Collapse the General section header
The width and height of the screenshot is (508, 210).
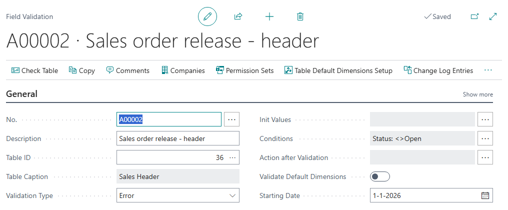pyautogui.click(x=21, y=94)
